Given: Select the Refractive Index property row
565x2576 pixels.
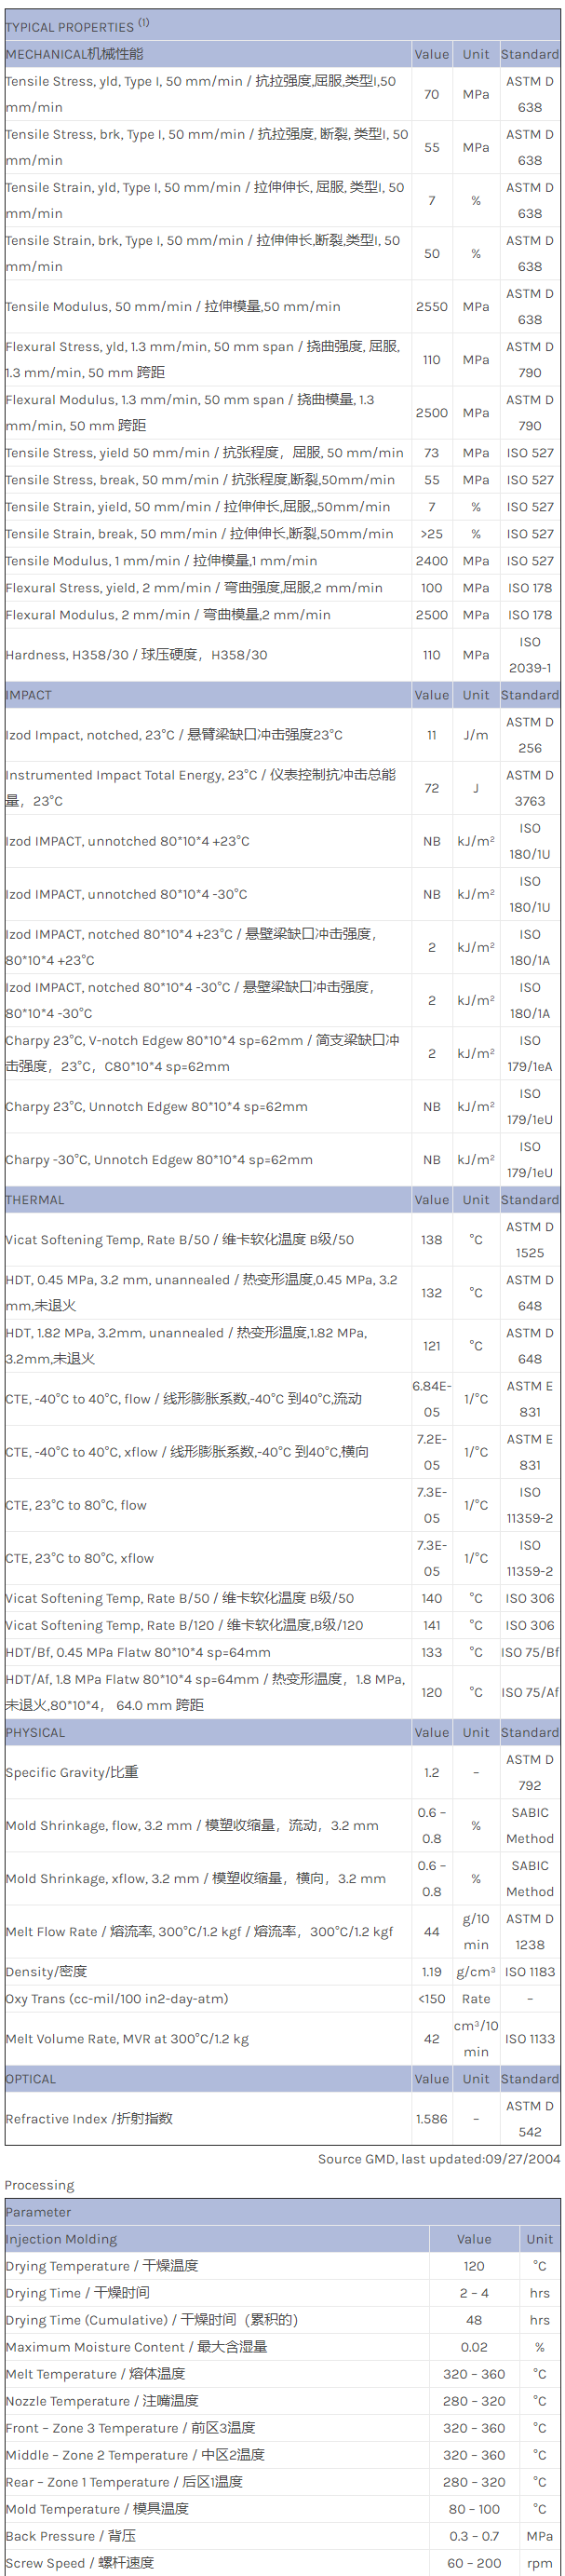Looking at the screenshot, I should tap(89, 2119).
